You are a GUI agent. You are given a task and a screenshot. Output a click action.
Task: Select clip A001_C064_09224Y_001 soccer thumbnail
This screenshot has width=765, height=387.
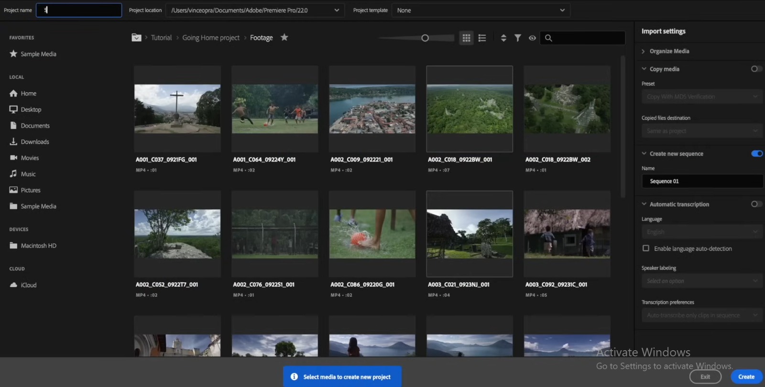[x=275, y=109]
